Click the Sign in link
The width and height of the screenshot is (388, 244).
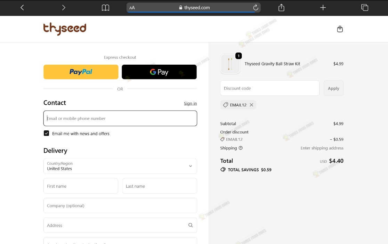click(x=190, y=104)
